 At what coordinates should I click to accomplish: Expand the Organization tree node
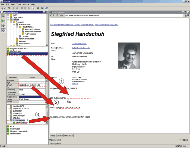coord(8,17)
